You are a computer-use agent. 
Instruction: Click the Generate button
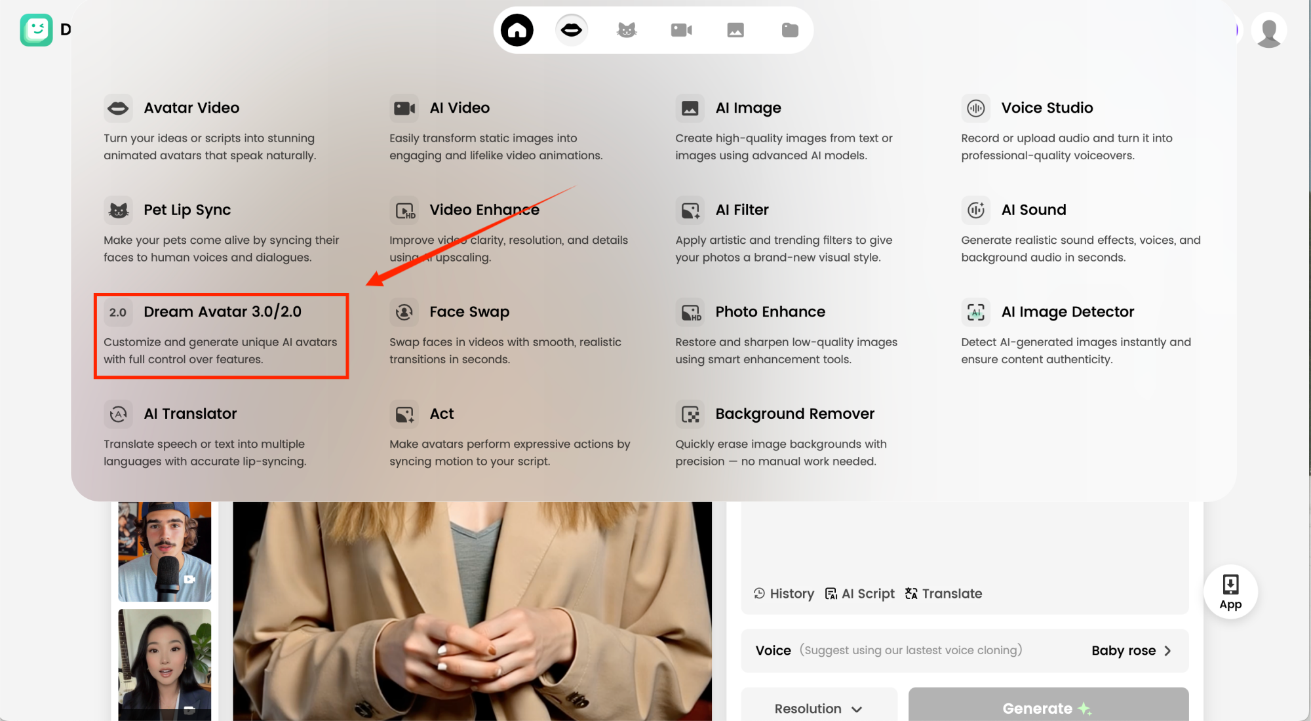tap(1047, 708)
